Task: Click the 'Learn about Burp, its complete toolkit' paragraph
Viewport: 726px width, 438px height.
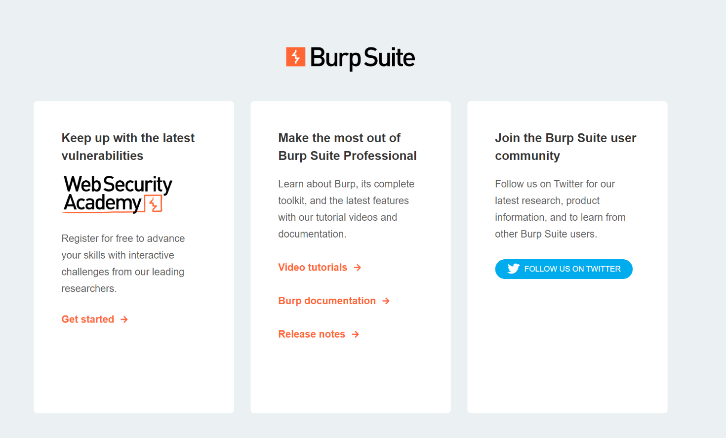Action: 346,209
